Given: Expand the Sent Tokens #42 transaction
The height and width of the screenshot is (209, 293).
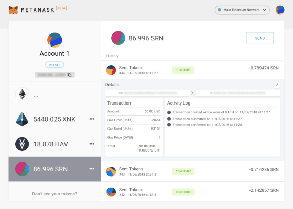Looking at the screenshot, I should coord(192,192).
